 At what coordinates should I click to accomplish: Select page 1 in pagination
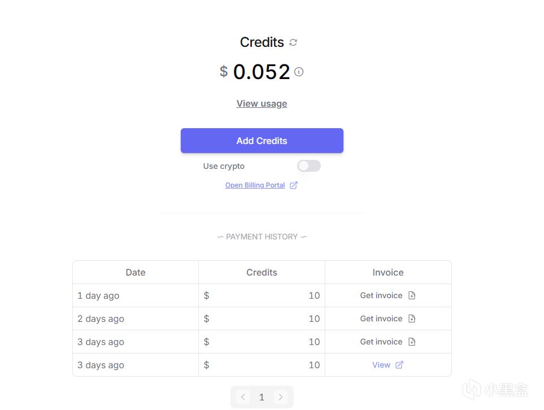[x=262, y=397]
